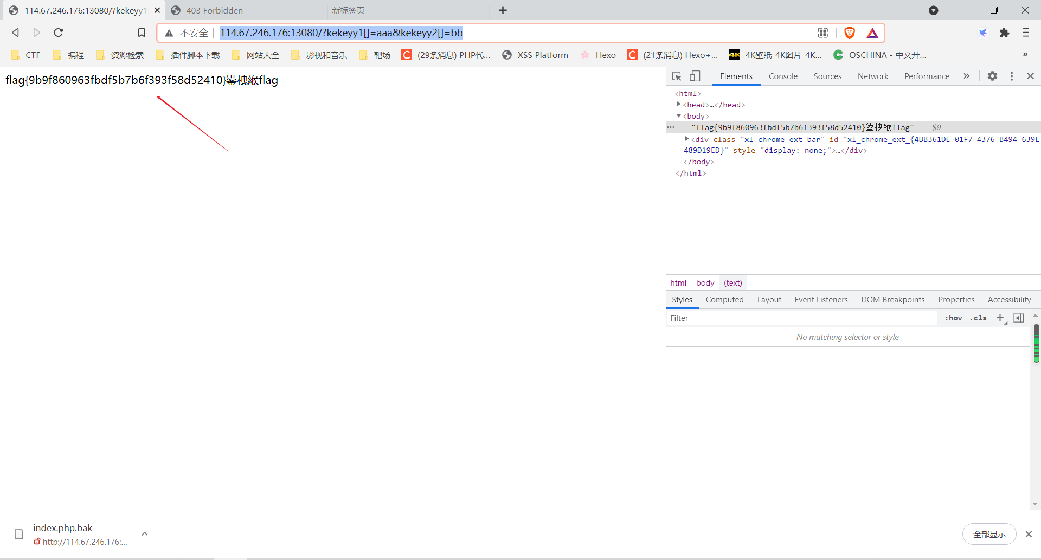Go back to the previous page
Viewport: 1041px width, 560px height.
pyautogui.click(x=16, y=33)
